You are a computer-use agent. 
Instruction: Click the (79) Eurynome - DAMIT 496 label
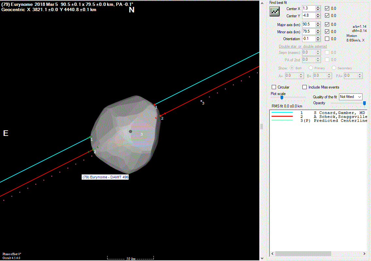[105, 177]
